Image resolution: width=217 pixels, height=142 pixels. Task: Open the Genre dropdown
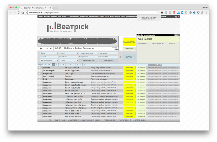(49, 53)
